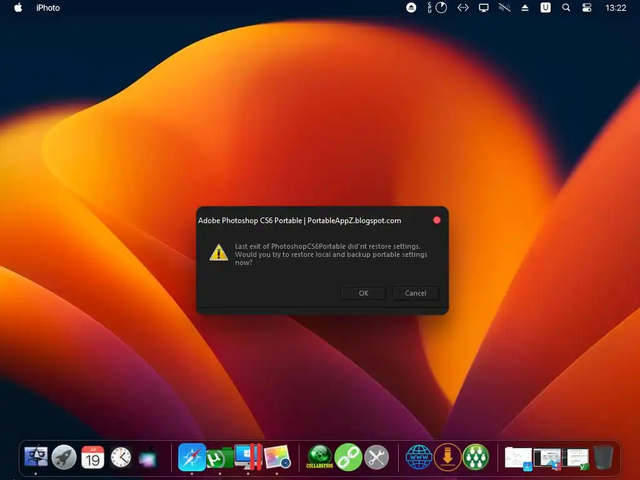Viewport: 640px width, 480px height.
Task: Click OK to restore portable settings
Action: tap(363, 293)
